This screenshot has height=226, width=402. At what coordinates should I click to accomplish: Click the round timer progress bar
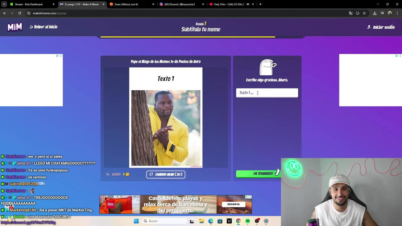pyautogui.click(x=201, y=37)
